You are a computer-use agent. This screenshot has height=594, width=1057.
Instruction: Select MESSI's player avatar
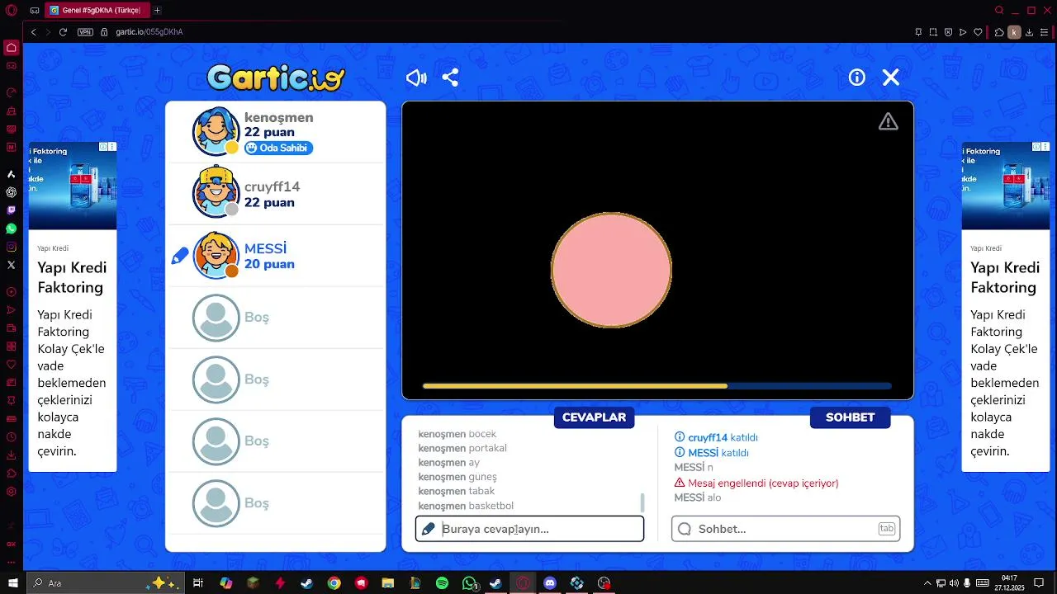click(x=216, y=255)
